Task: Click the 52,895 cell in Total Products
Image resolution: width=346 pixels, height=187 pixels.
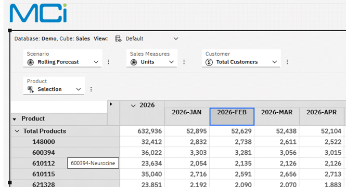Action: (x=187, y=131)
